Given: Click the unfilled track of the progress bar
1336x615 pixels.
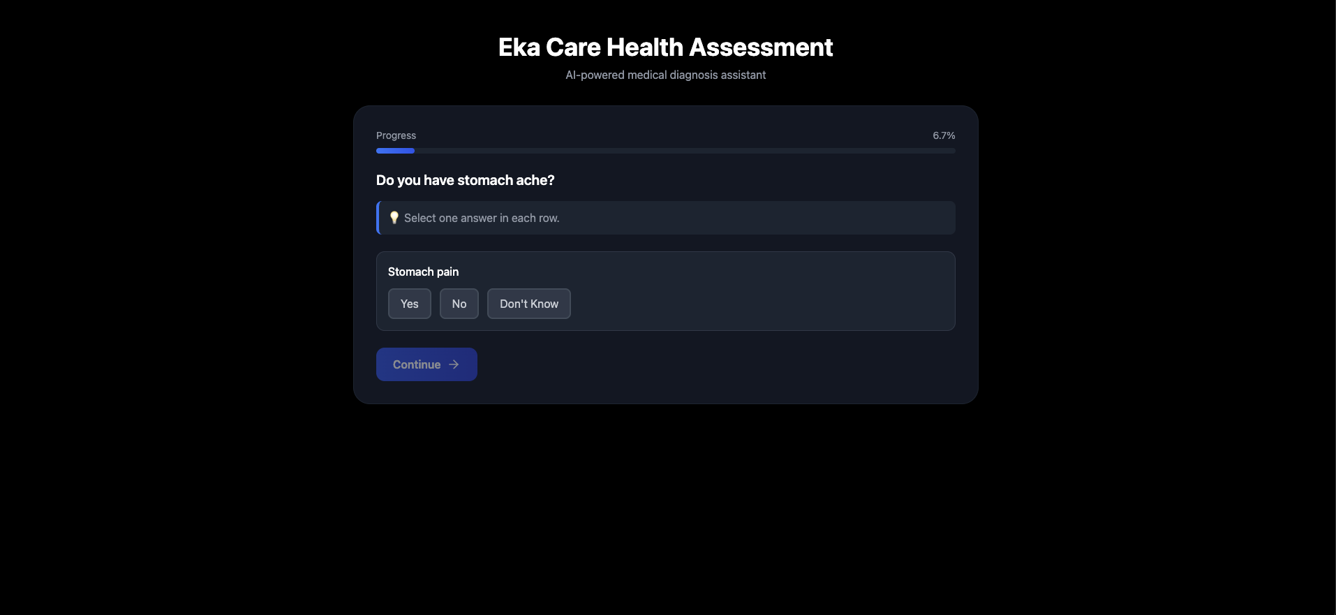Looking at the screenshot, I should pos(685,151).
